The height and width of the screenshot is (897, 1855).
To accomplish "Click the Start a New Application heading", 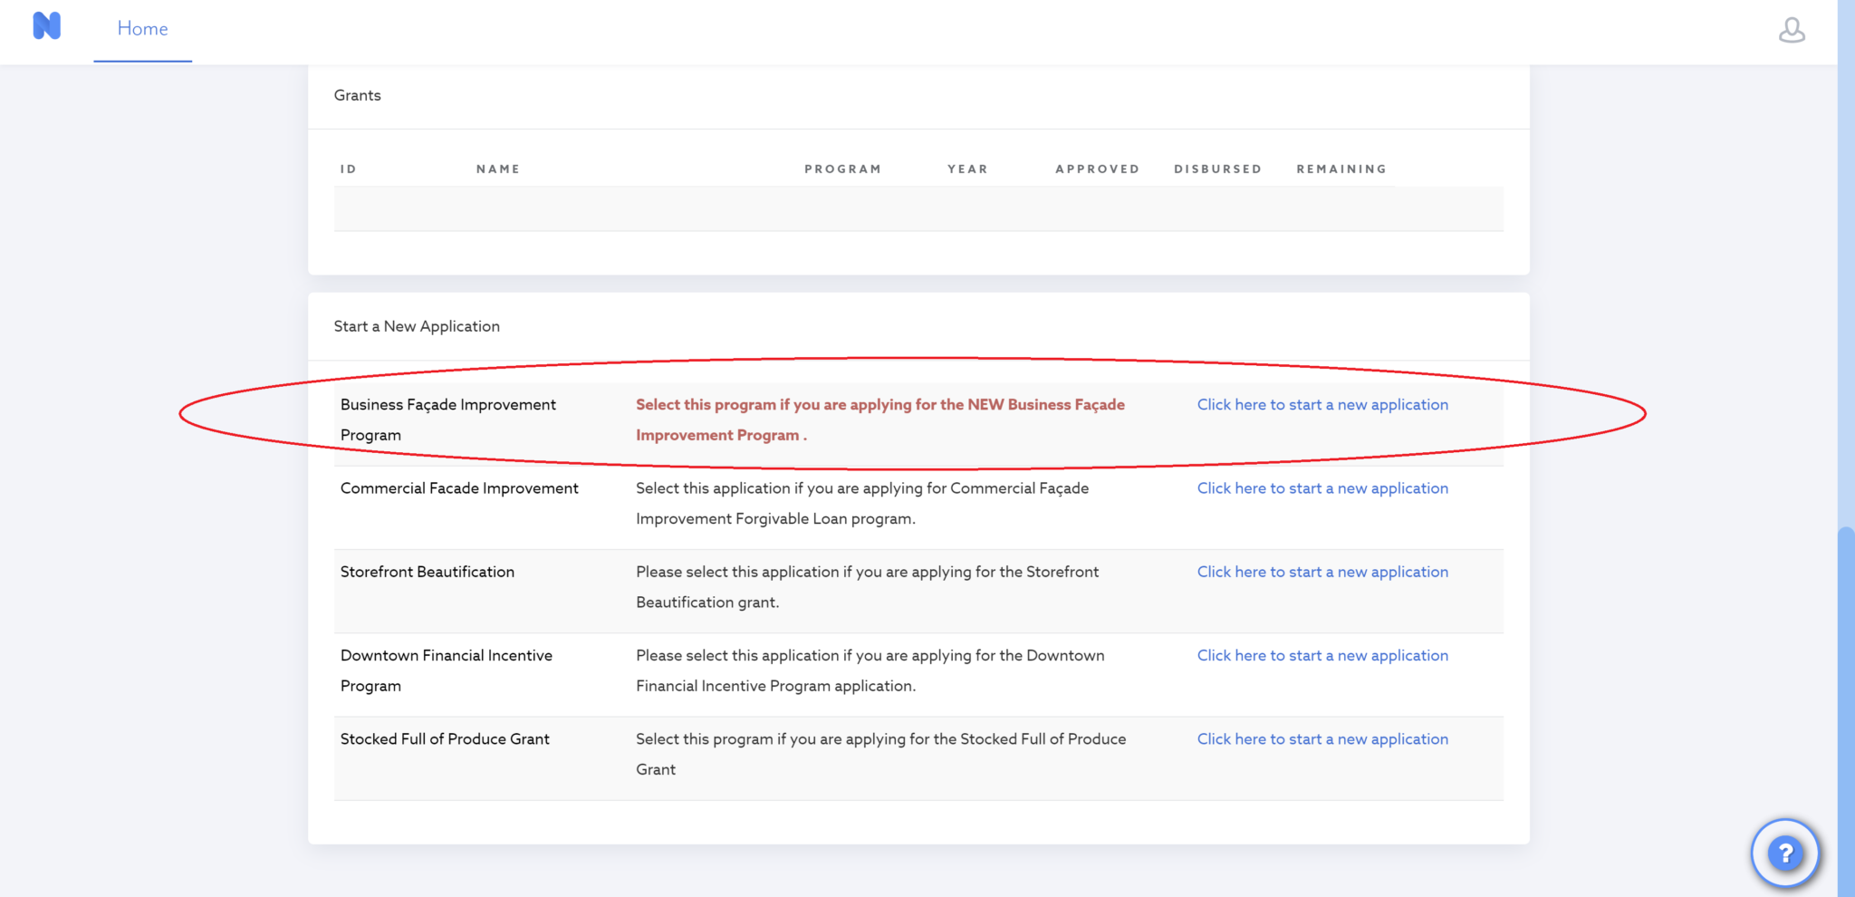I will pos(417,326).
